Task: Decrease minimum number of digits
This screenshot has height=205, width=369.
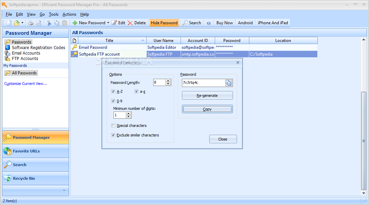Action: (128, 116)
